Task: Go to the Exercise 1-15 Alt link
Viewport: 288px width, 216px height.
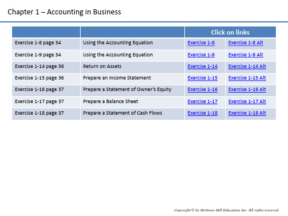Action: click(x=247, y=78)
